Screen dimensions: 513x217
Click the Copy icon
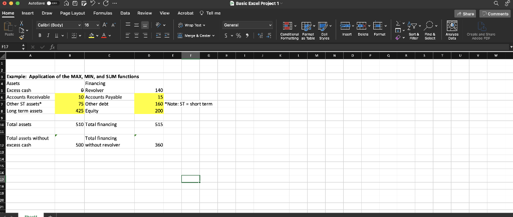[22, 30]
